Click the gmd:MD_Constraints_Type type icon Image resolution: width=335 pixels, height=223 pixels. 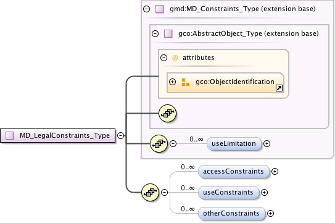pos(160,9)
